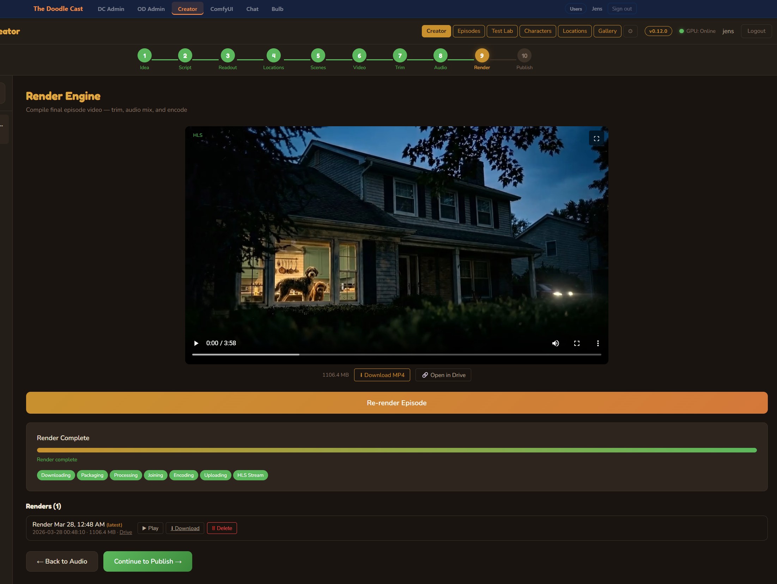Mute the video player audio
Screen dimensions: 777x584
(x=555, y=343)
